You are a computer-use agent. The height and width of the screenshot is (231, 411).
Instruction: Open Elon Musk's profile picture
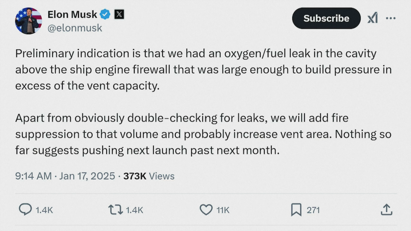(29, 21)
